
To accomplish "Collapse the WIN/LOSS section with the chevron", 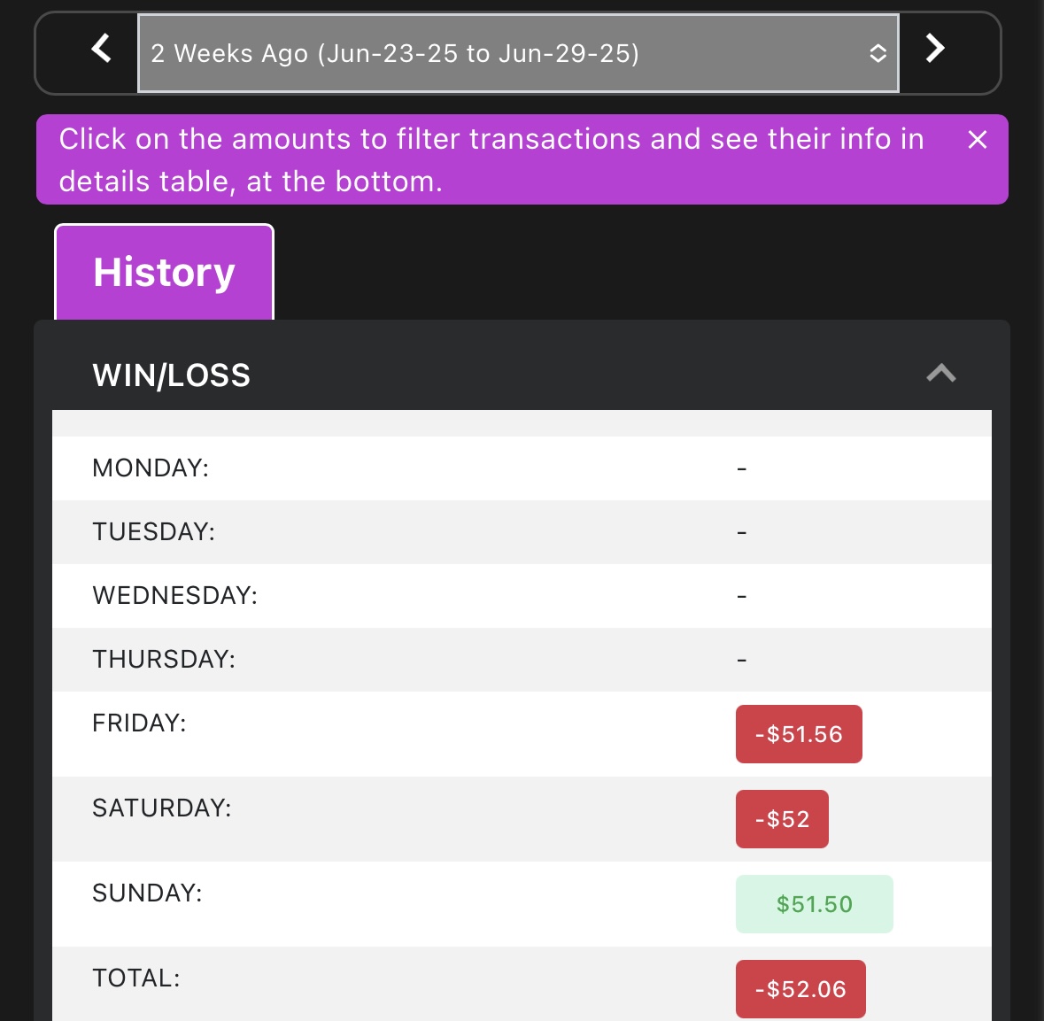I will coord(940,374).
